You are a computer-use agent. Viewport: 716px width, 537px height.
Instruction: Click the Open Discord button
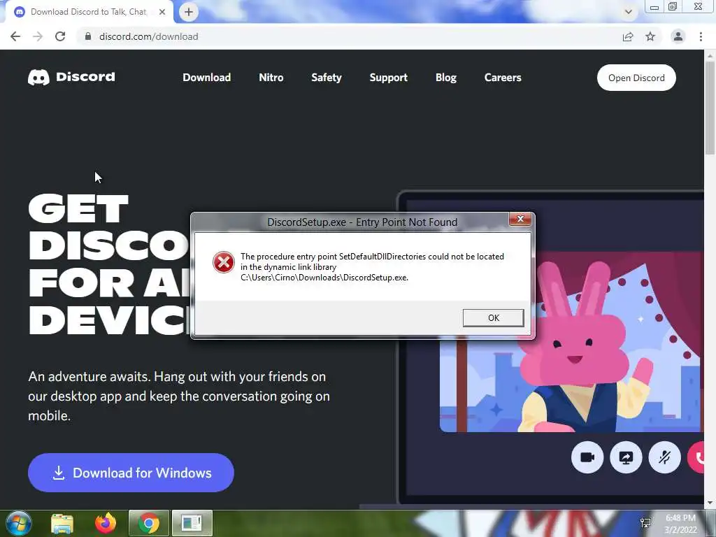[x=636, y=78]
